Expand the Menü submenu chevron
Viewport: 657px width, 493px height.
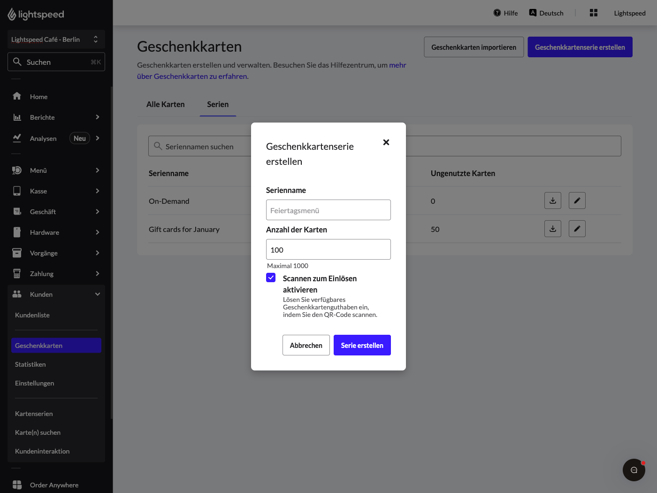98,170
